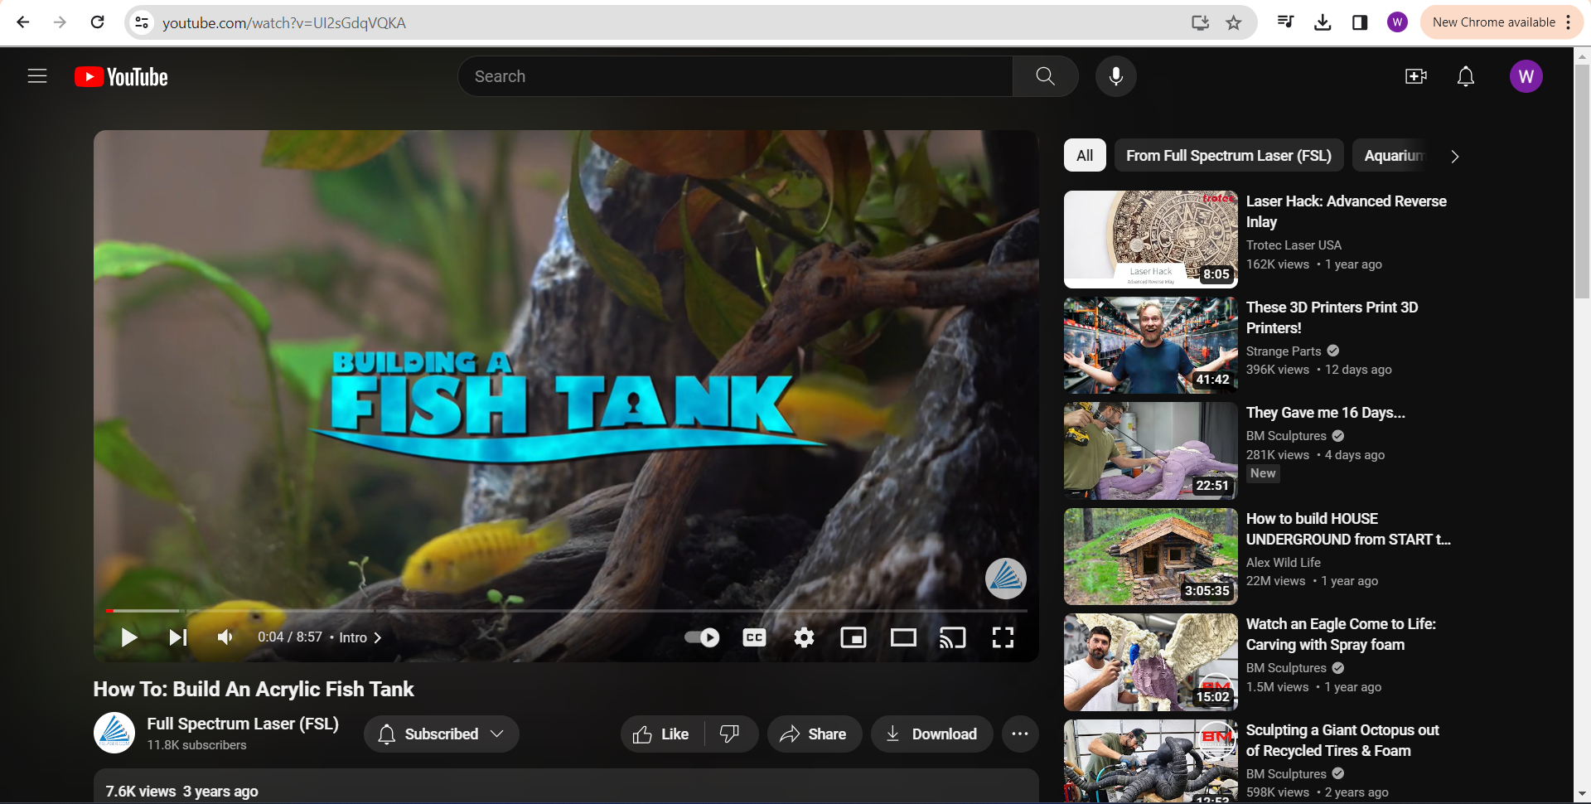Toggle the autoplay switch
Screen dimensions: 1591x804
[x=702, y=637]
